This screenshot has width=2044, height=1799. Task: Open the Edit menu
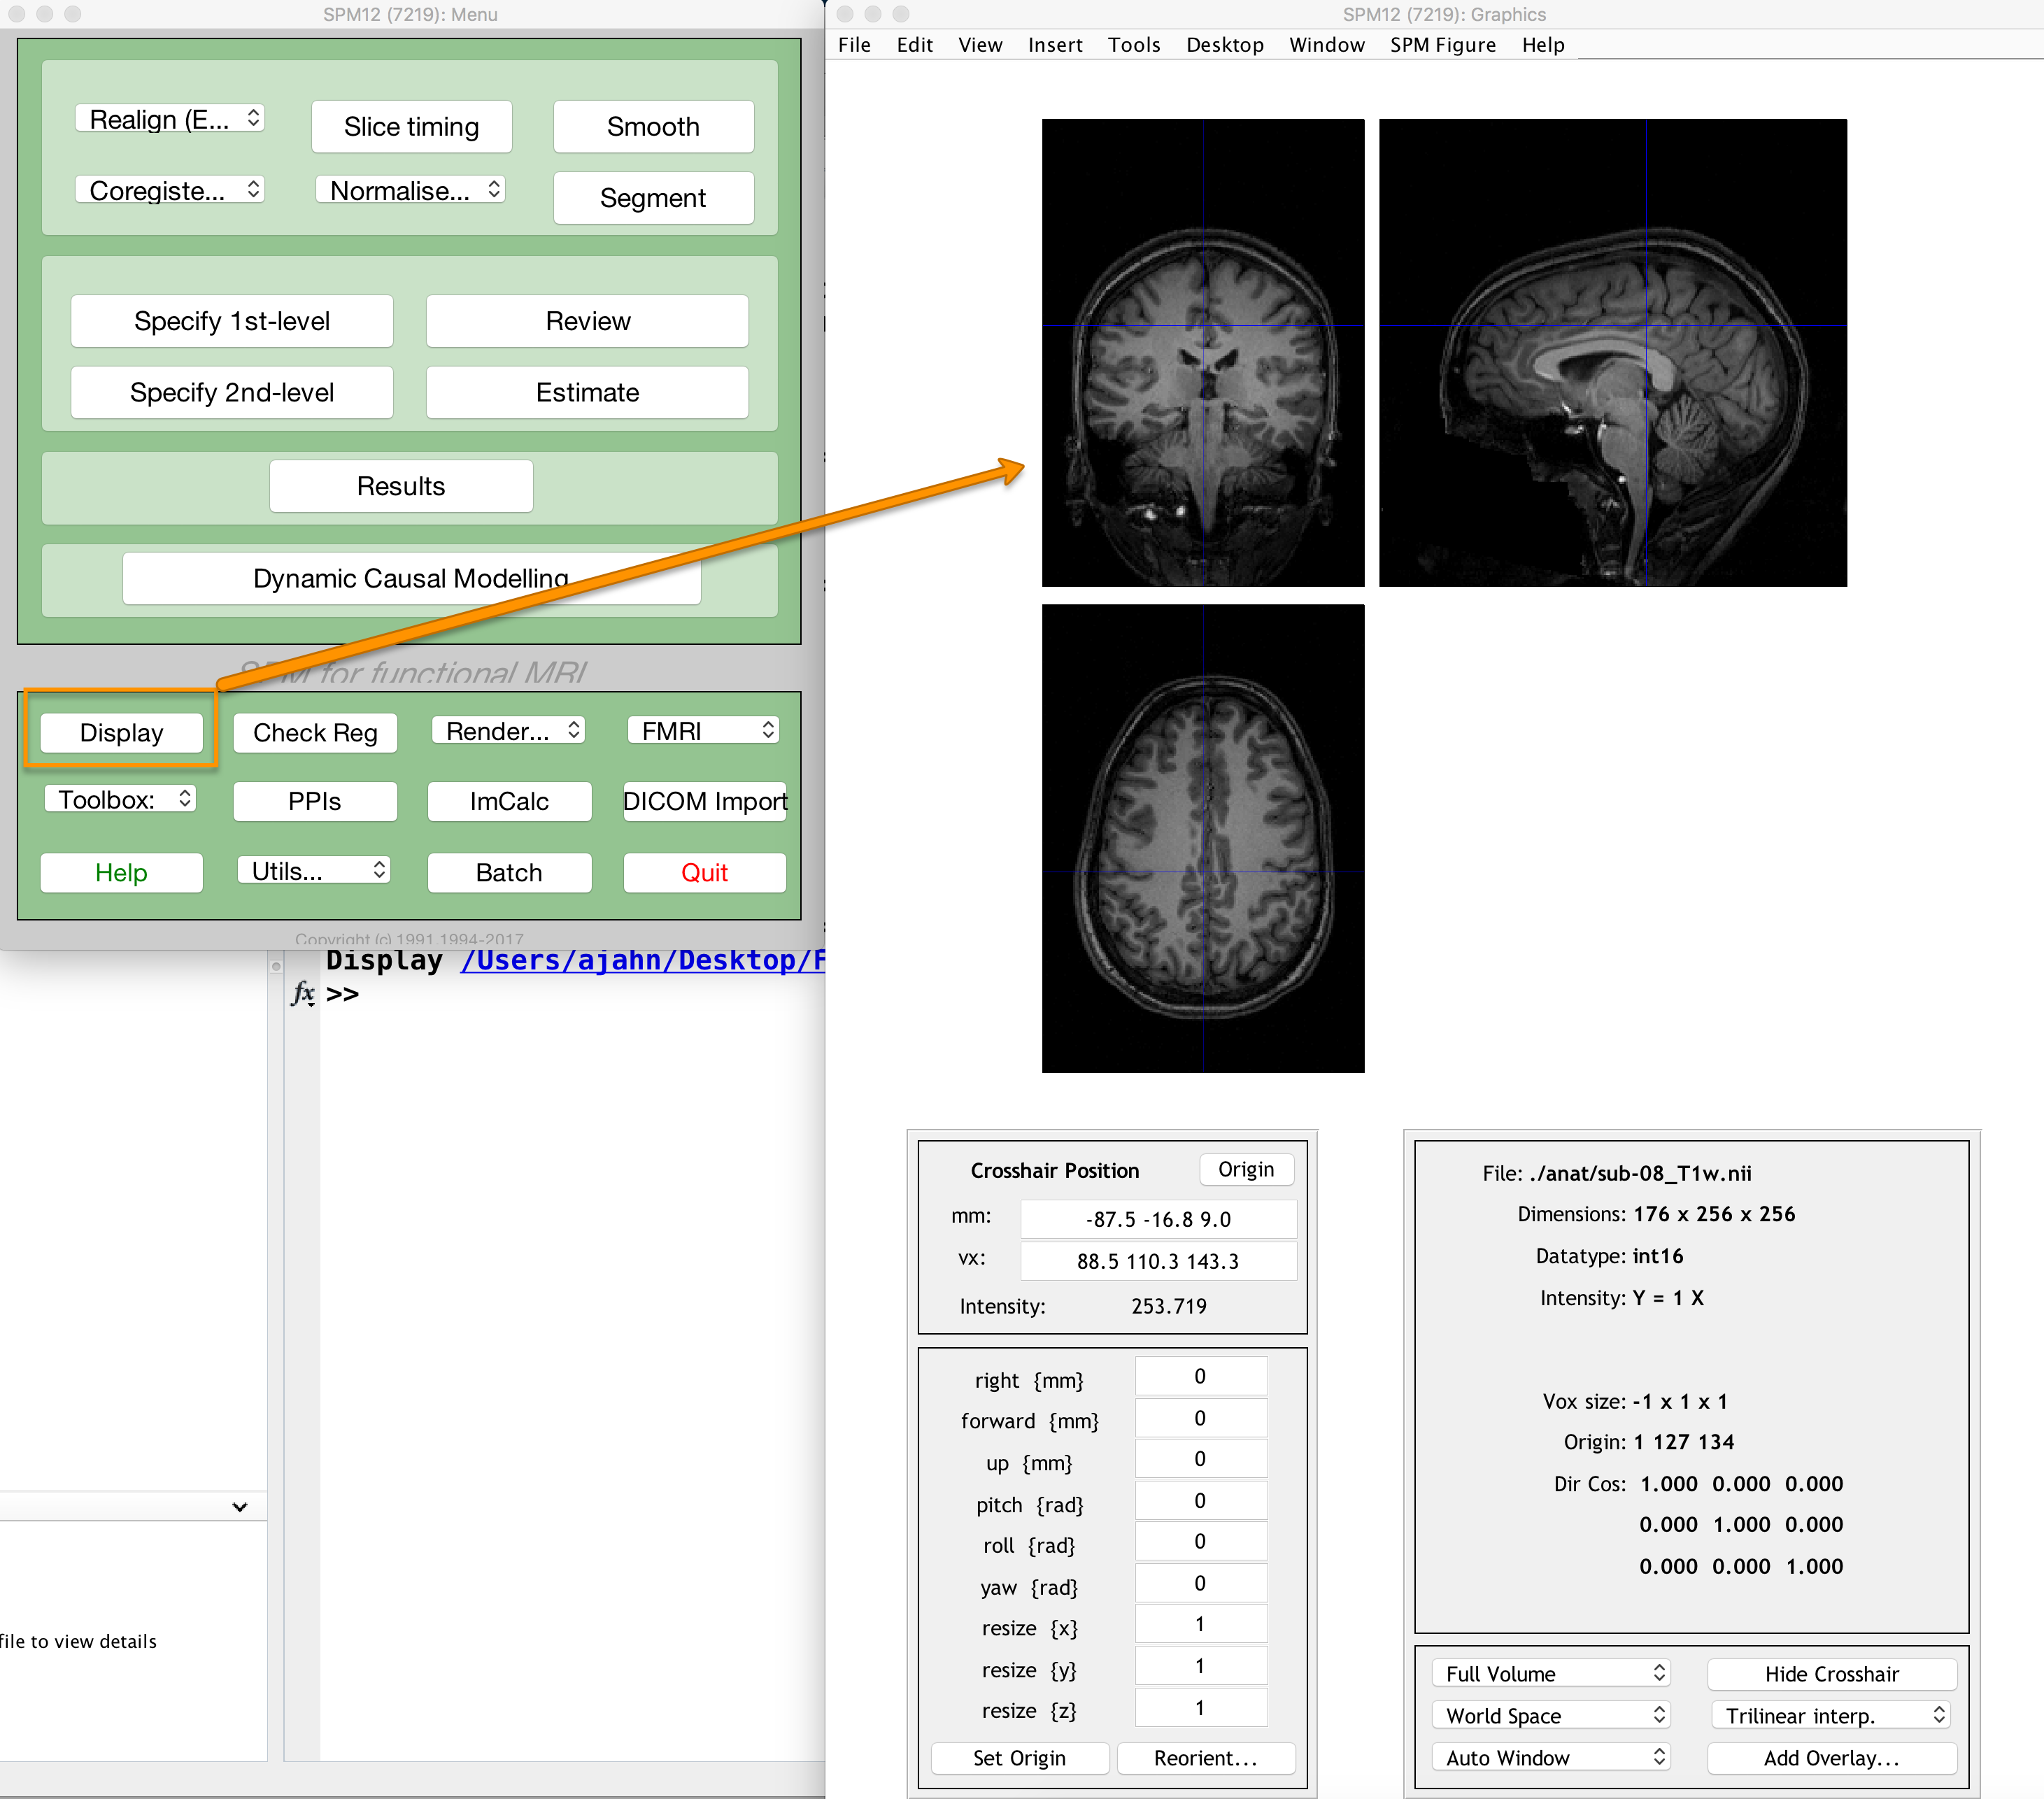coord(914,45)
